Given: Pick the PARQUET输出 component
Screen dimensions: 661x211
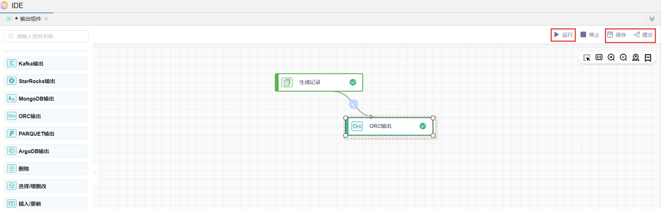Looking at the screenshot, I should click(46, 134).
